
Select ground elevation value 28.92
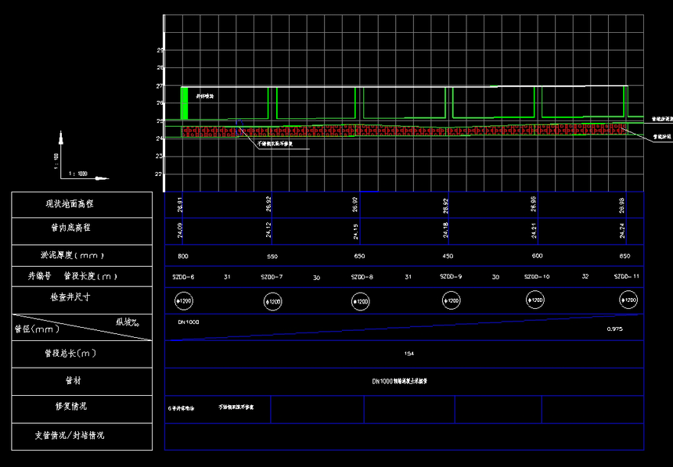445,206
